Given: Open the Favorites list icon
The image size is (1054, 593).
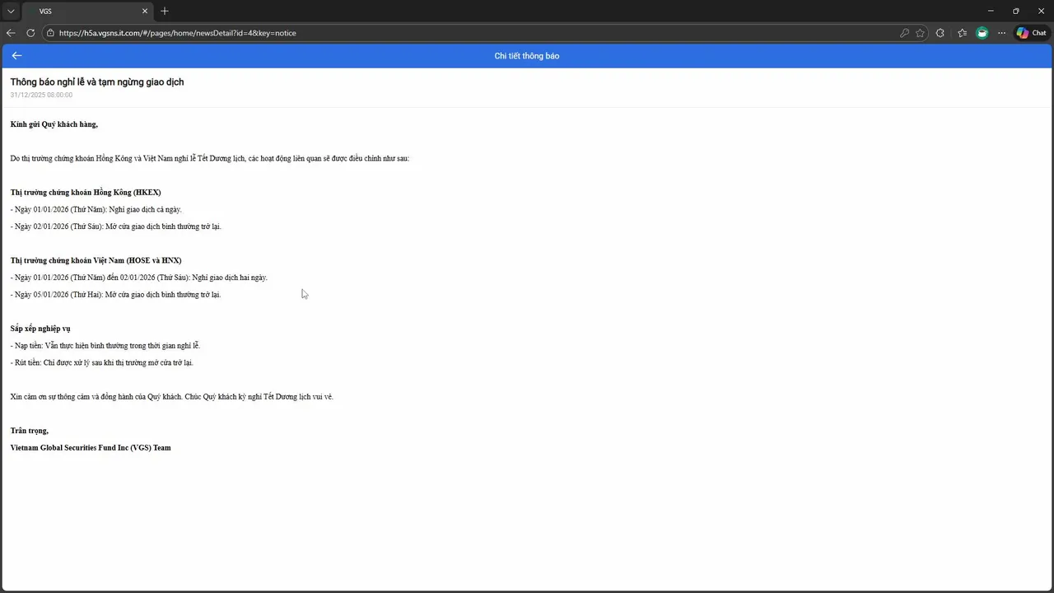Looking at the screenshot, I should click(x=962, y=33).
